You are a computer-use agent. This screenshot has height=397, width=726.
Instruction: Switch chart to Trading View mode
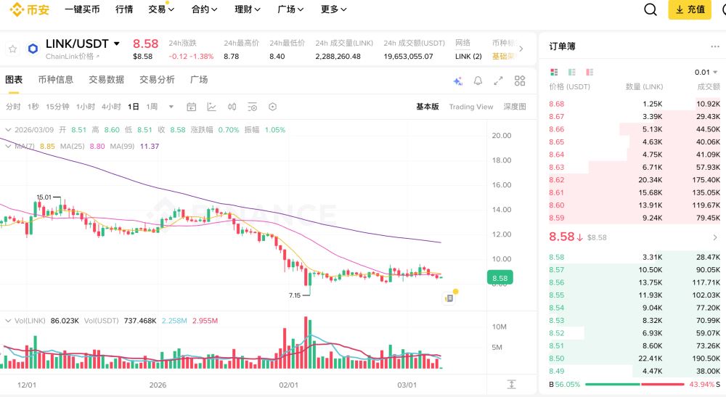[471, 107]
